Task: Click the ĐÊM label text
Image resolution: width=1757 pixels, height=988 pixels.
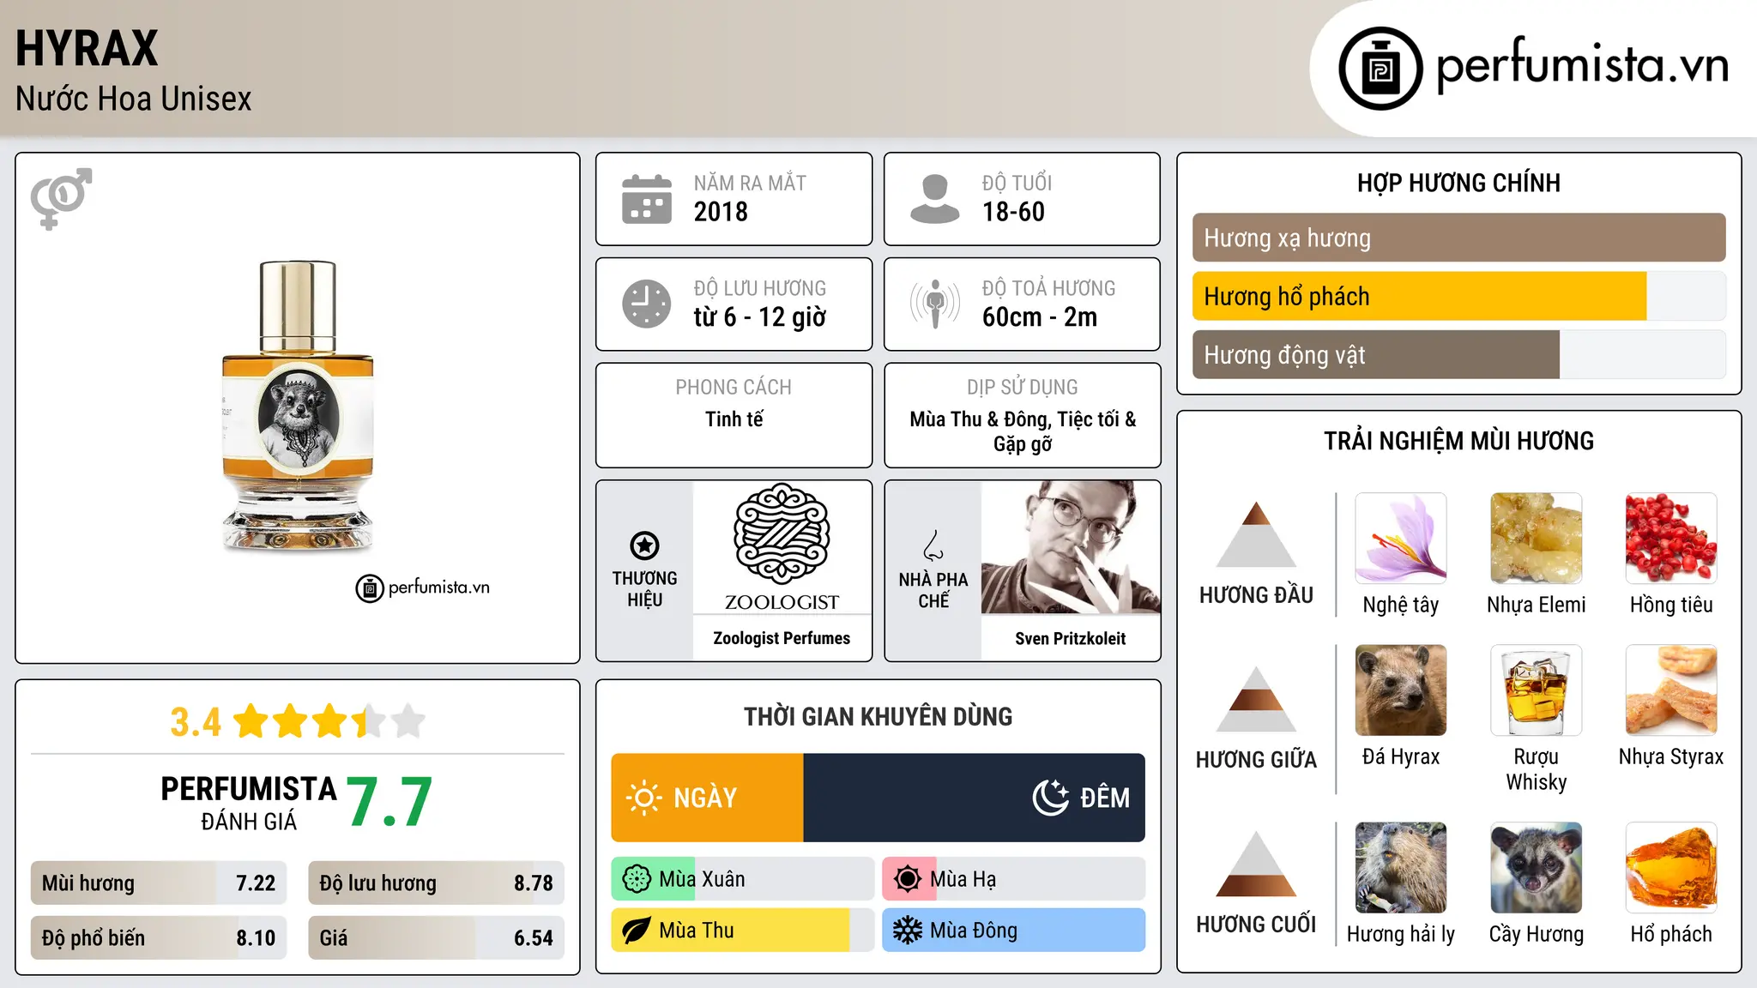Action: 1105,798
